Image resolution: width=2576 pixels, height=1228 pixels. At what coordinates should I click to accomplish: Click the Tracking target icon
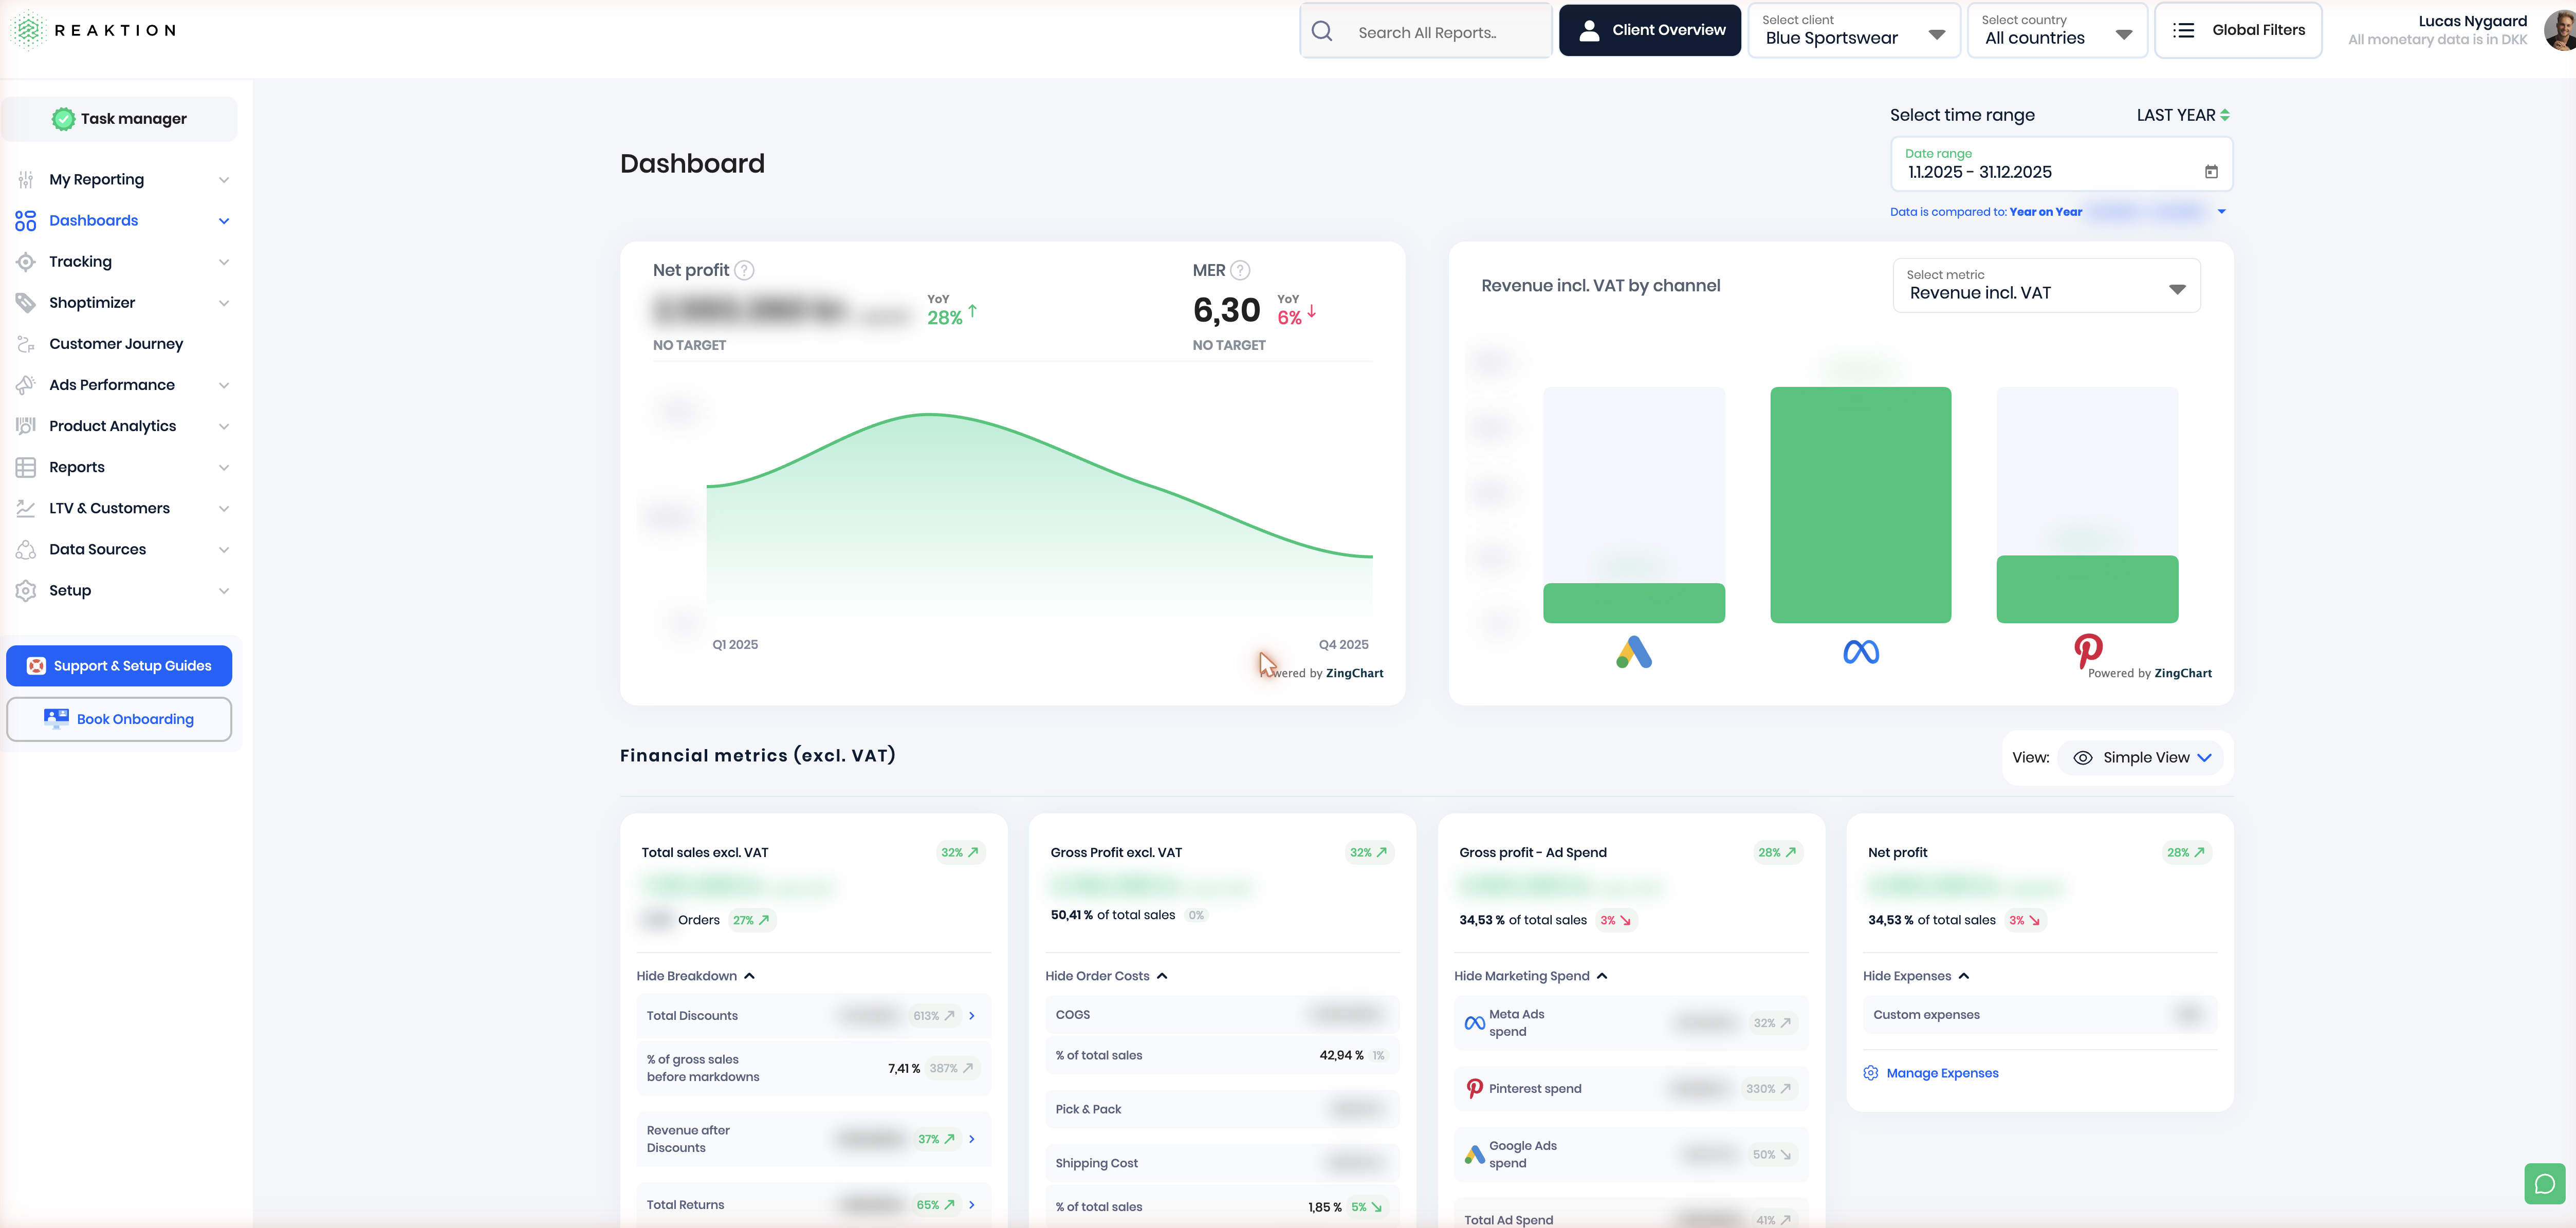[26, 262]
